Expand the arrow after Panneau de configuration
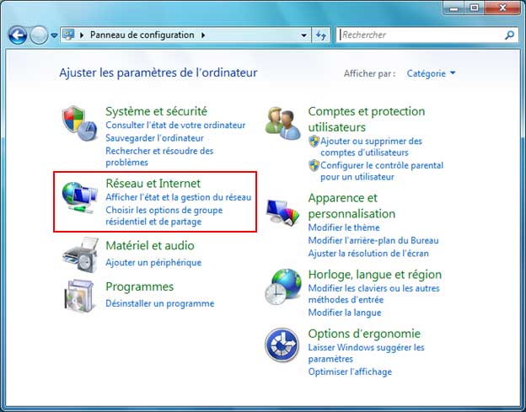 pos(203,35)
